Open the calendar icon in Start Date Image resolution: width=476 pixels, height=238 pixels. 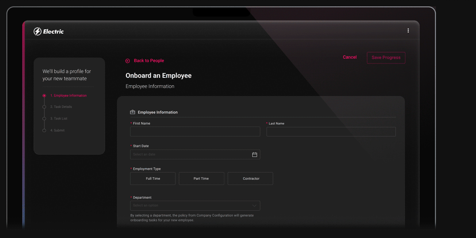point(255,155)
